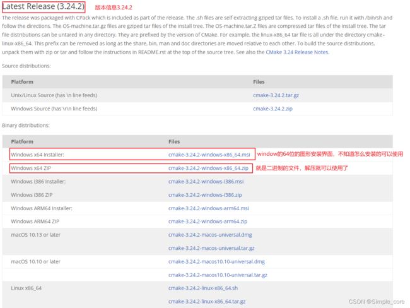The width and height of the screenshot is (410, 308).
Task: Click Windows x64 Installer: platform cell
Action: 37,155
